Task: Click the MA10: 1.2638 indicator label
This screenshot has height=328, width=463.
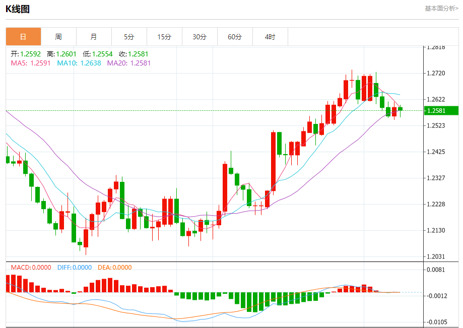Action: [x=79, y=63]
